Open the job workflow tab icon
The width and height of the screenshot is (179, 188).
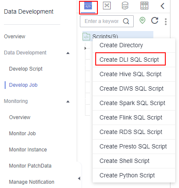coord(107,6)
